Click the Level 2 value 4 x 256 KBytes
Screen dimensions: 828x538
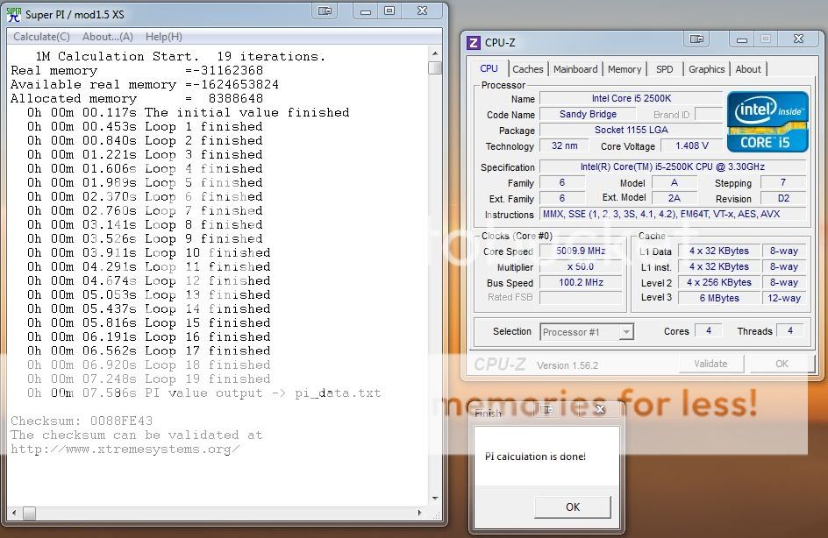[x=719, y=282]
